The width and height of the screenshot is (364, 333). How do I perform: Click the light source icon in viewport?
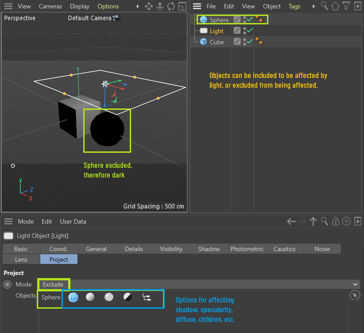pyautogui.click(x=105, y=84)
